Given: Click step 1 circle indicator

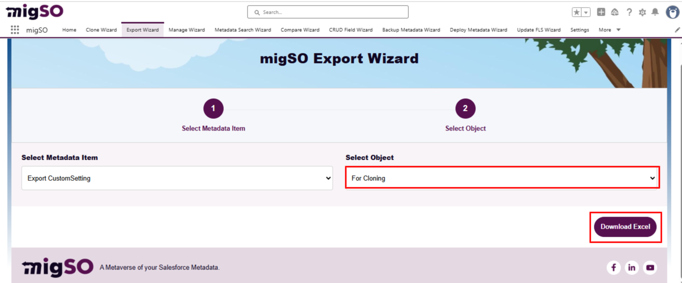Looking at the screenshot, I should point(213,108).
